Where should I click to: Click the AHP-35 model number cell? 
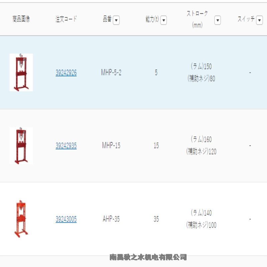[x=111, y=219]
